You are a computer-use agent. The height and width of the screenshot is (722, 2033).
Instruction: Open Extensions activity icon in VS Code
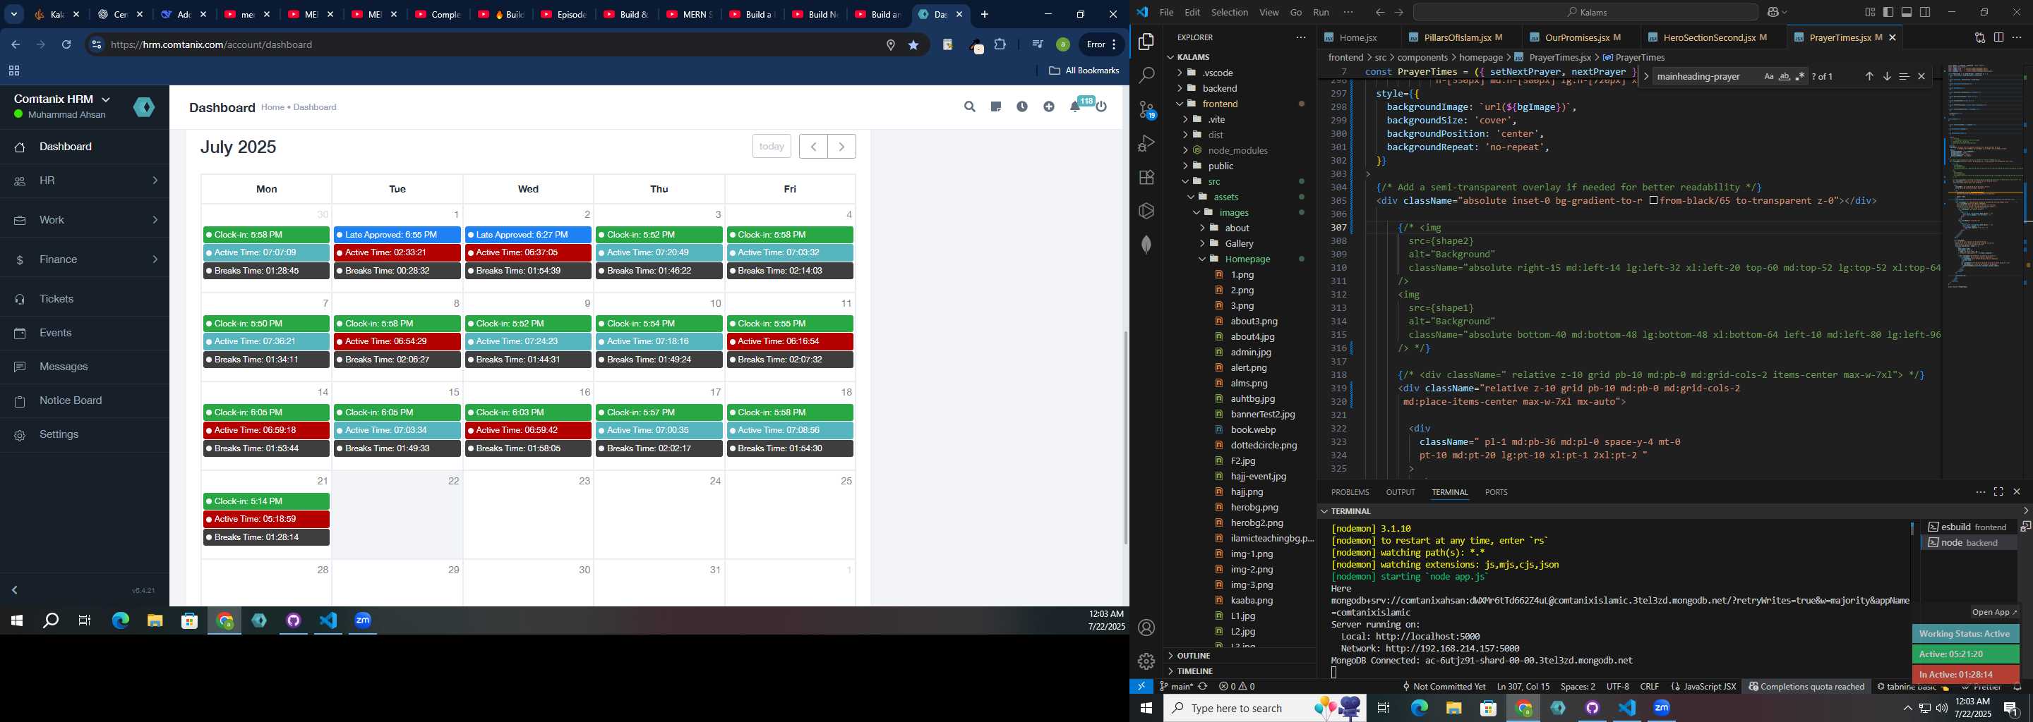(1146, 178)
